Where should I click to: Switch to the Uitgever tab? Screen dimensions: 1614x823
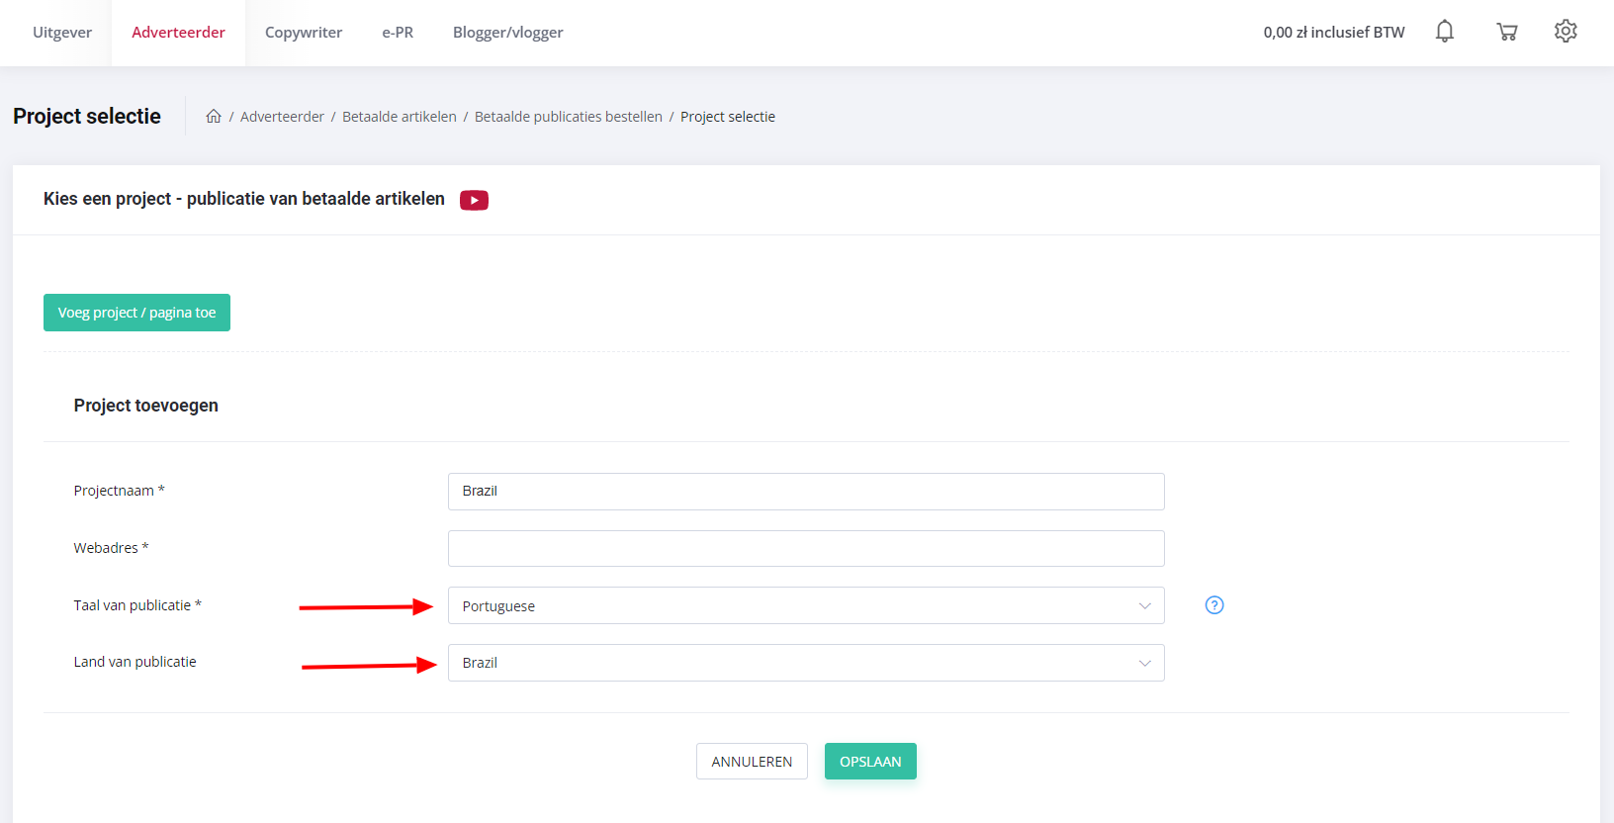[x=62, y=33]
